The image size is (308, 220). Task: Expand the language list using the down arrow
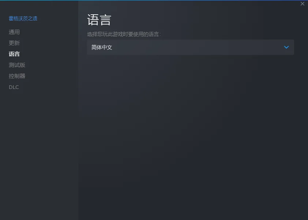(x=286, y=47)
